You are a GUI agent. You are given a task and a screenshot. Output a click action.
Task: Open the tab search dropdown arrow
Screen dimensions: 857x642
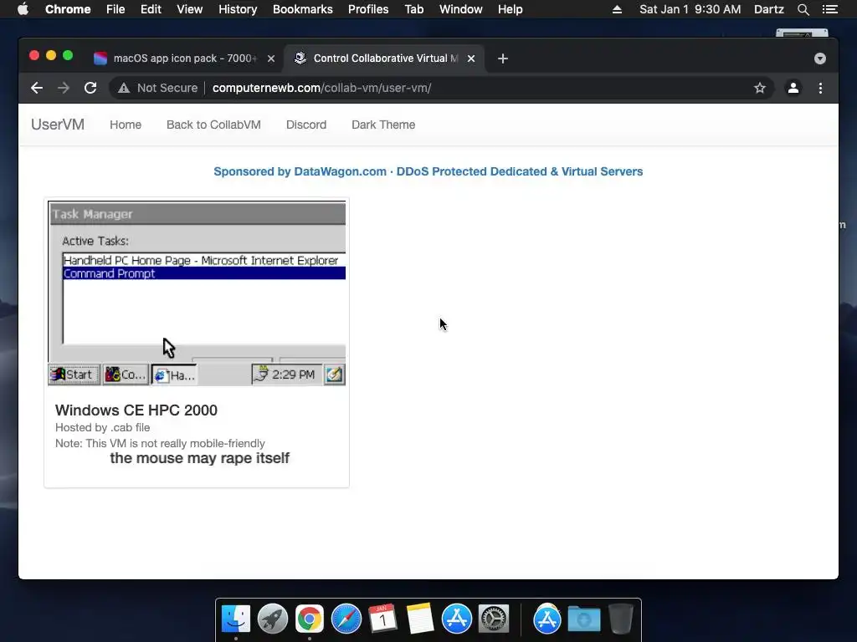pyautogui.click(x=820, y=59)
